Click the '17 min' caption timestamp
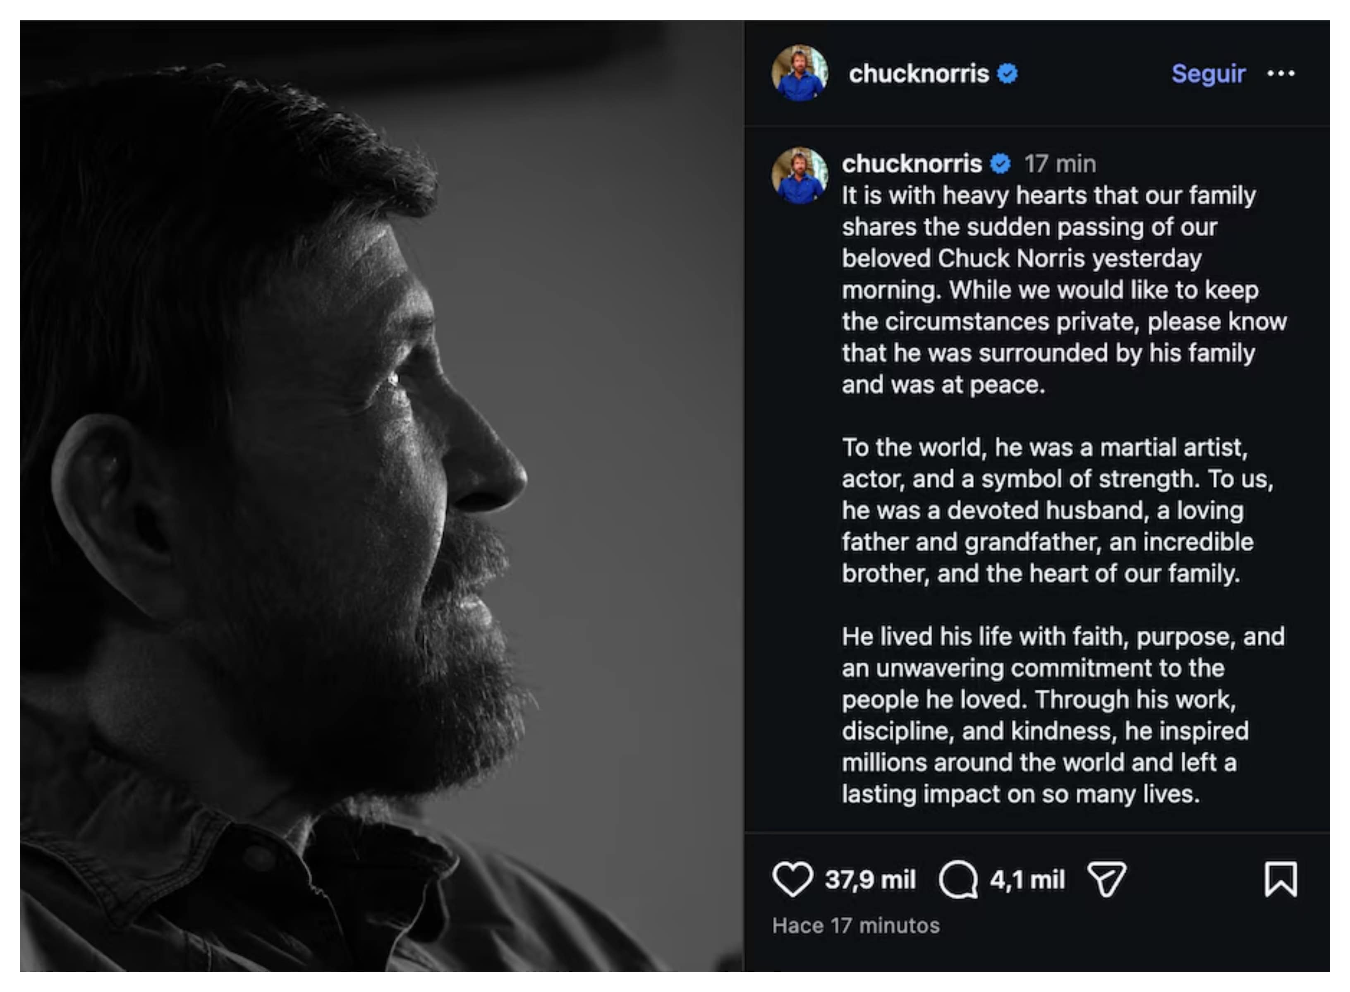The height and width of the screenshot is (992, 1350). coord(1060,163)
